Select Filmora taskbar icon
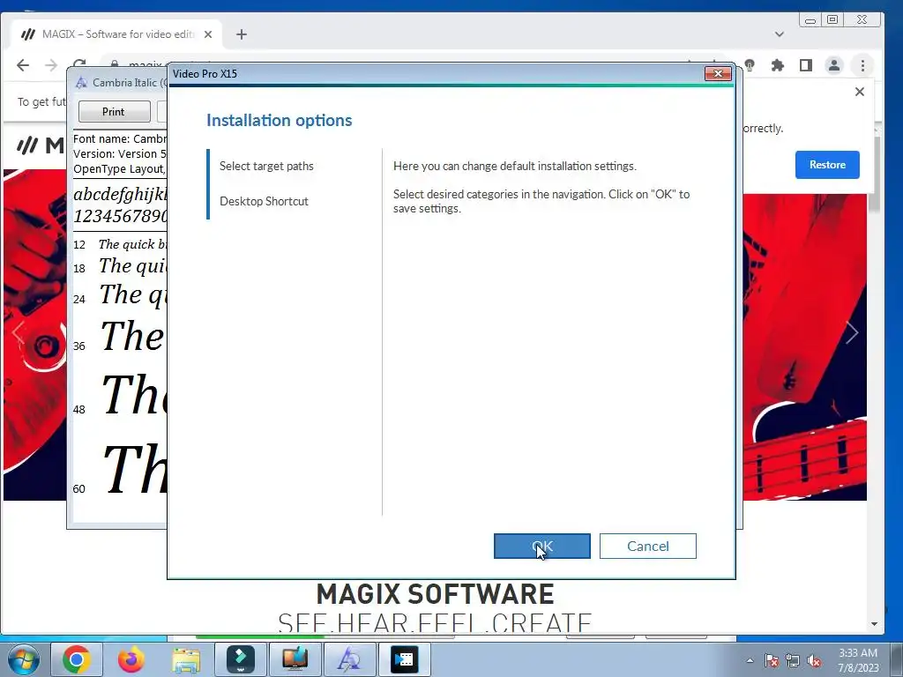903x677 pixels. tap(241, 659)
